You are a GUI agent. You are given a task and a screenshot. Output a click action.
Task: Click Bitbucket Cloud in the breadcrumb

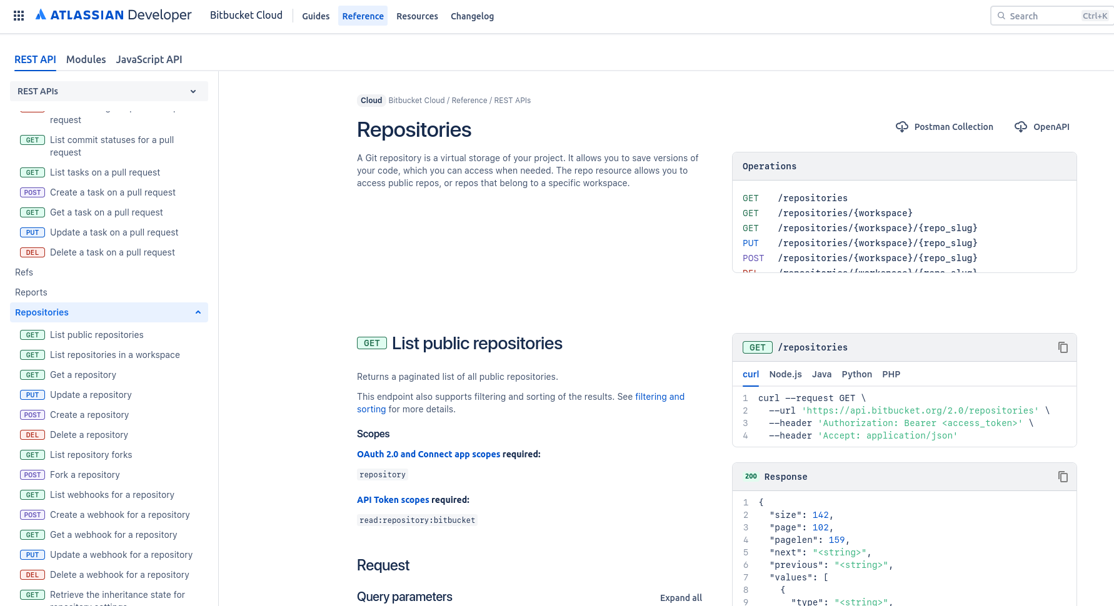[416, 101]
